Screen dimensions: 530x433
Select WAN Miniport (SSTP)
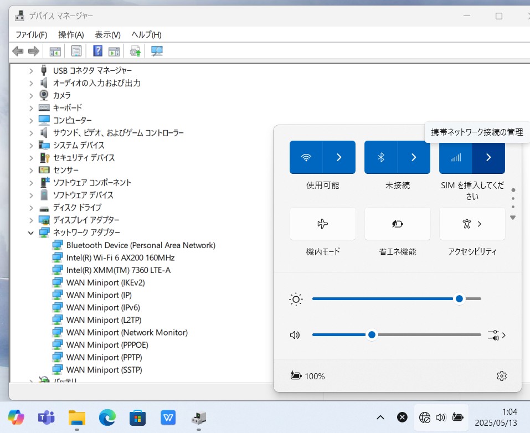[x=104, y=370]
